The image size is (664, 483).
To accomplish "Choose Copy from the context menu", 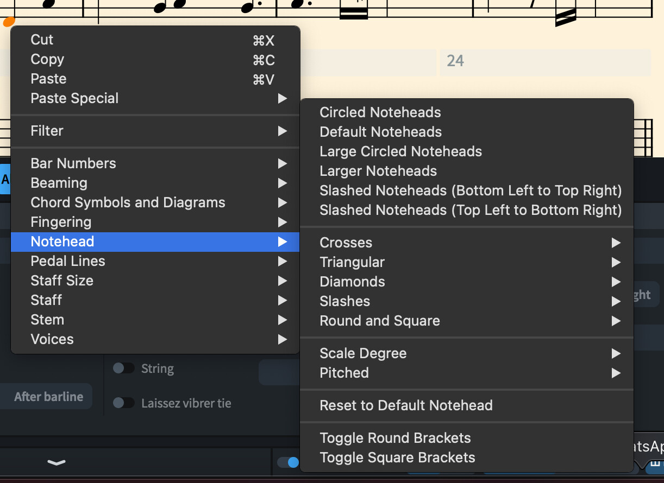I will (x=47, y=59).
